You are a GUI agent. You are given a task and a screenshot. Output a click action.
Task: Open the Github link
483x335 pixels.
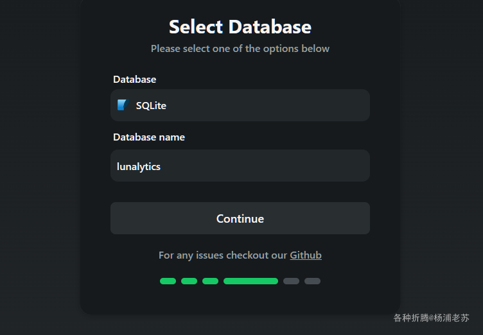tap(306, 255)
